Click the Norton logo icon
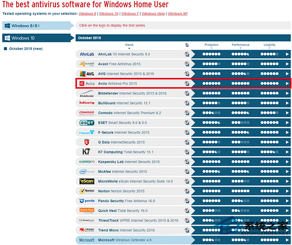 click(87, 191)
